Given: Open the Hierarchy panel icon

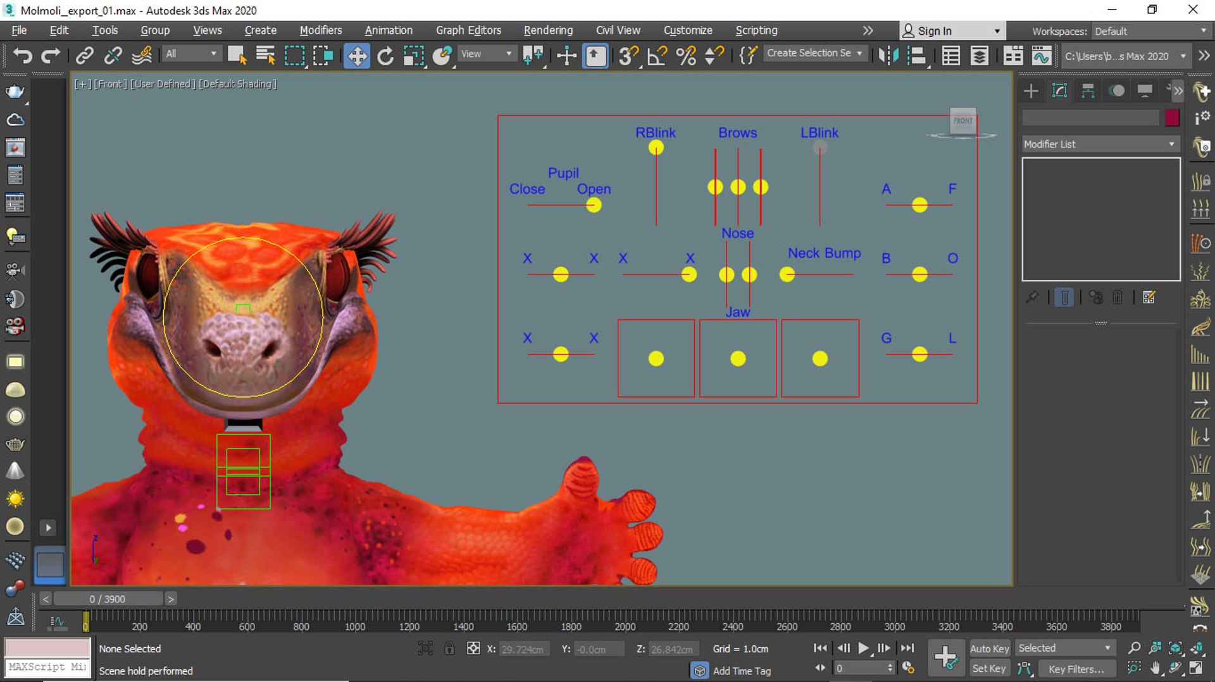Looking at the screenshot, I should click(1088, 91).
